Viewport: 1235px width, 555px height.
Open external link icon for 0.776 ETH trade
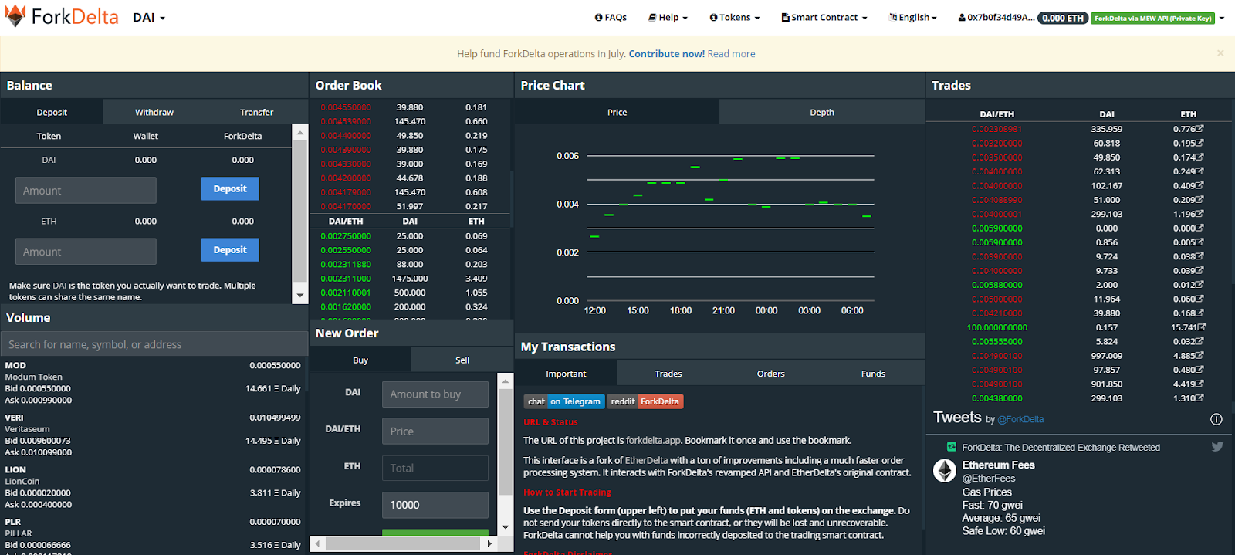pyautogui.click(x=1199, y=129)
